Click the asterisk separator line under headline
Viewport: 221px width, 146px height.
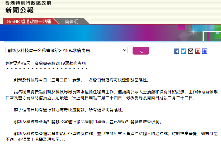click(x=47, y=69)
